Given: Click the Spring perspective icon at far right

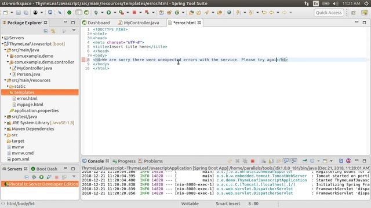Looking at the screenshot, I should pos(365,13).
